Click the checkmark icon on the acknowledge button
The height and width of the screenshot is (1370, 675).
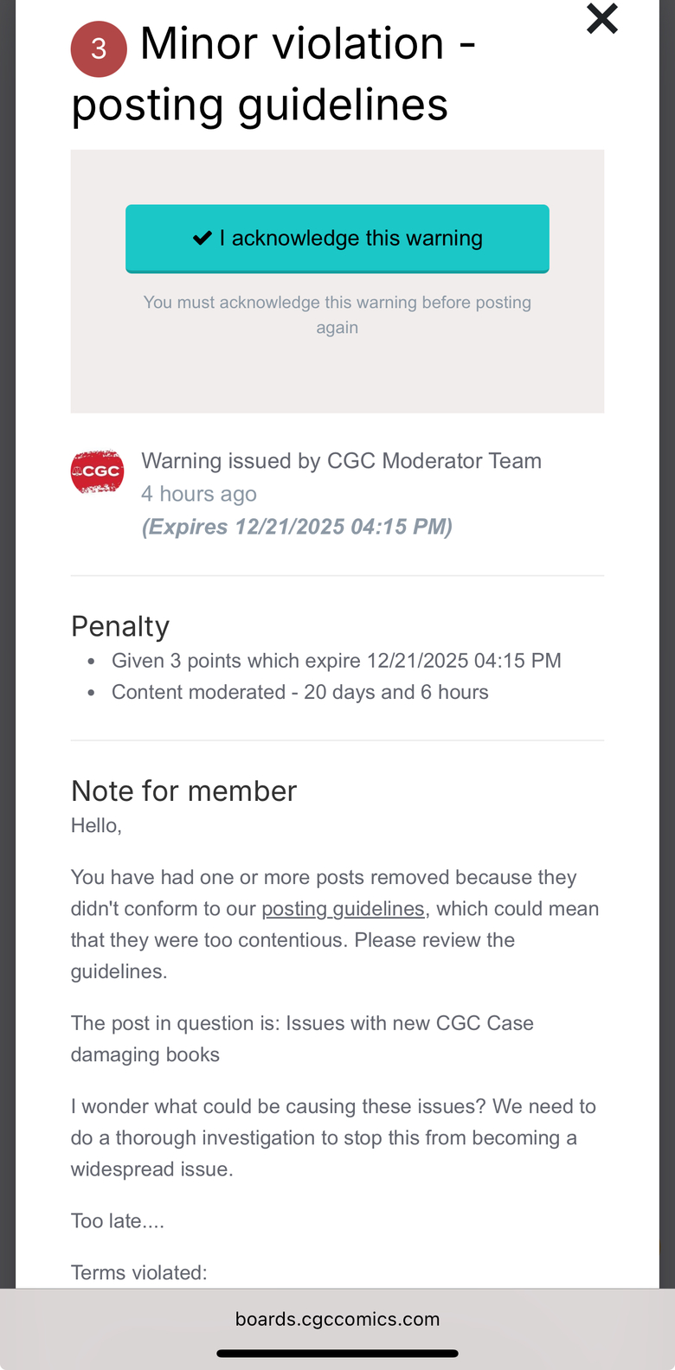[x=202, y=238]
